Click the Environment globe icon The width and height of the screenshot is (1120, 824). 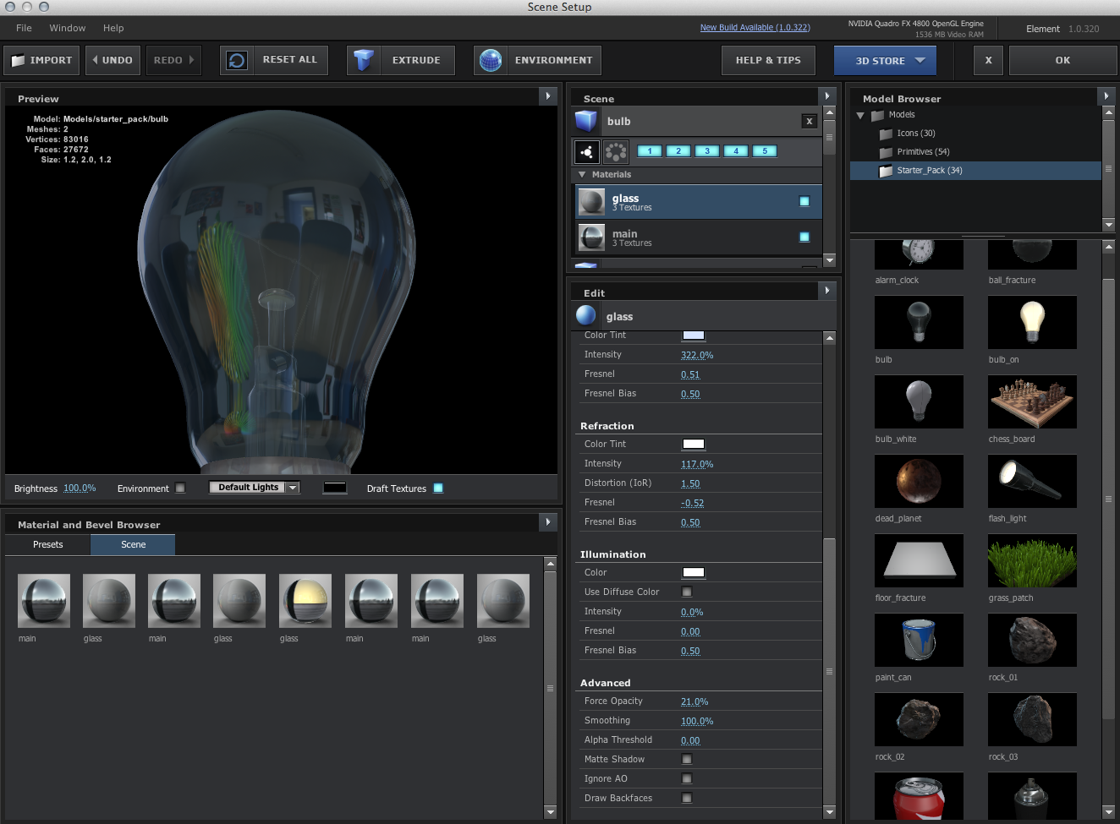(491, 60)
